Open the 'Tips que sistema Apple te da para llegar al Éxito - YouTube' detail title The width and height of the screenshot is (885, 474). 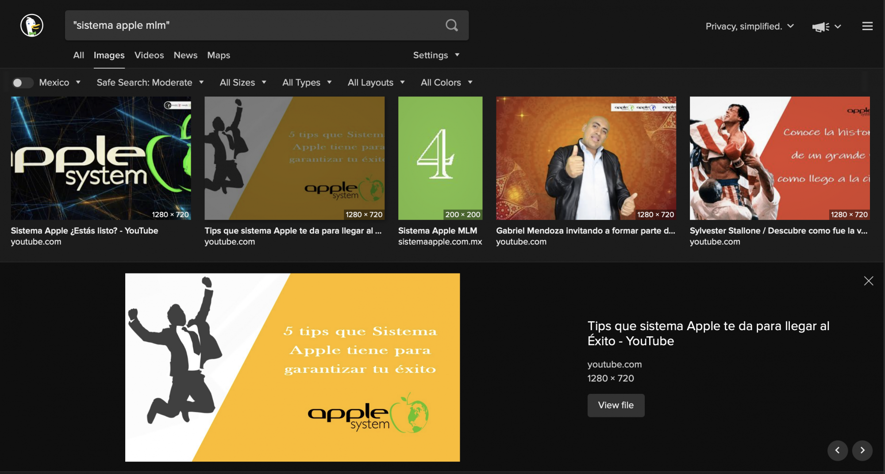(708, 334)
